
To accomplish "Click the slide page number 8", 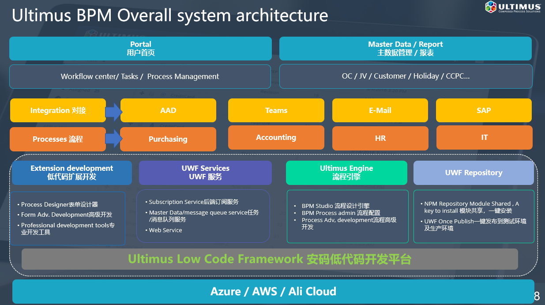I will (x=537, y=296).
